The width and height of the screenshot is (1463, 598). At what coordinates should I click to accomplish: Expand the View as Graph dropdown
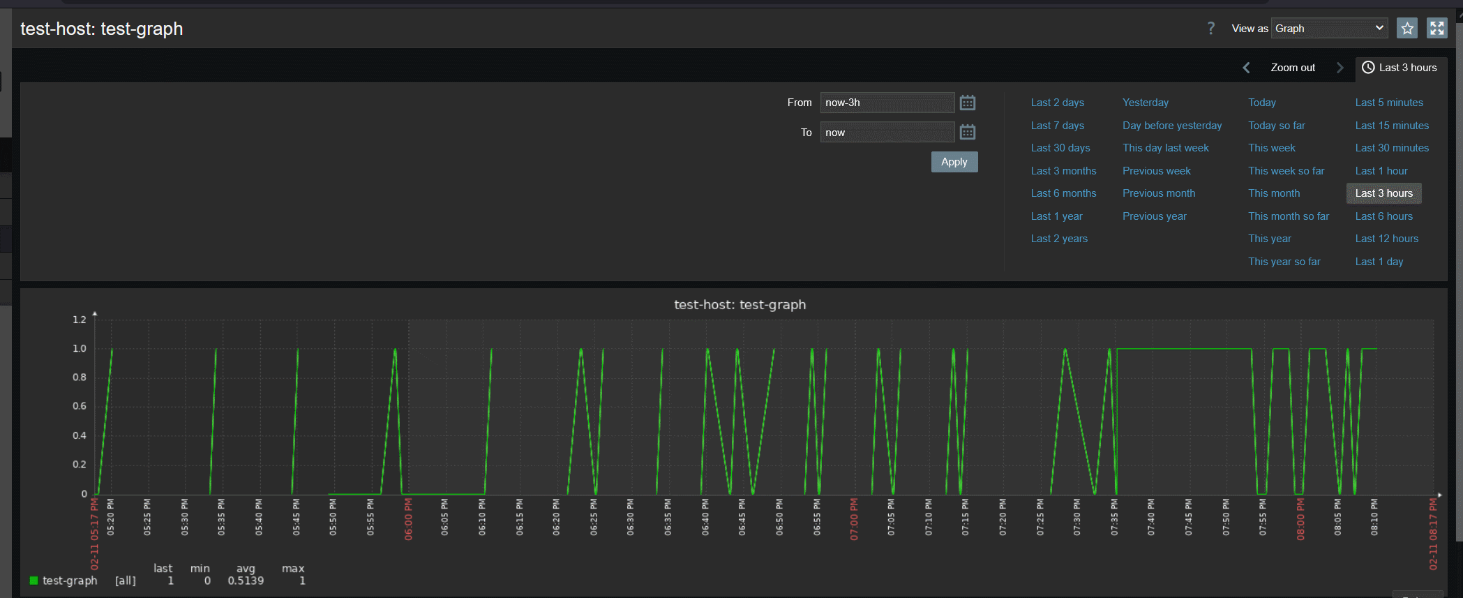1328,29
